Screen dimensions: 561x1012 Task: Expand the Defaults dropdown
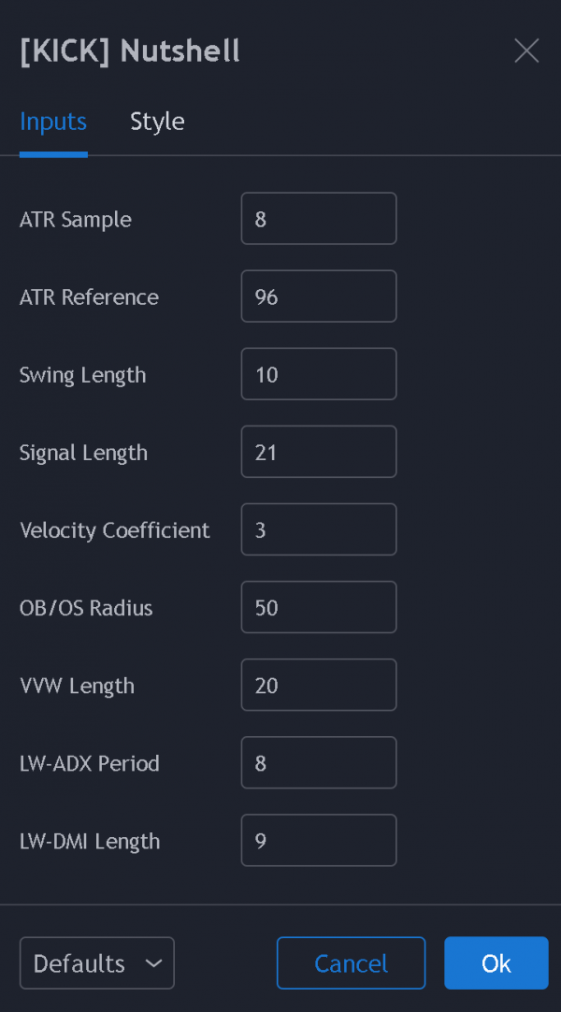[x=97, y=963]
